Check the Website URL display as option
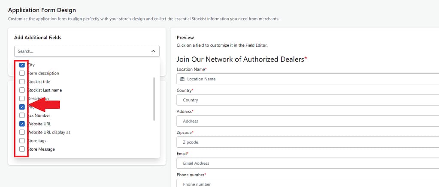Image resolution: width=439 pixels, height=187 pixels. pos(22,132)
